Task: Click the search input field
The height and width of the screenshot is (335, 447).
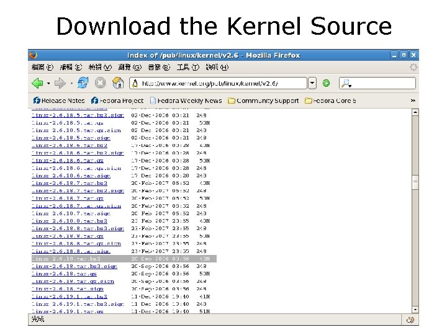Action: 377,83
